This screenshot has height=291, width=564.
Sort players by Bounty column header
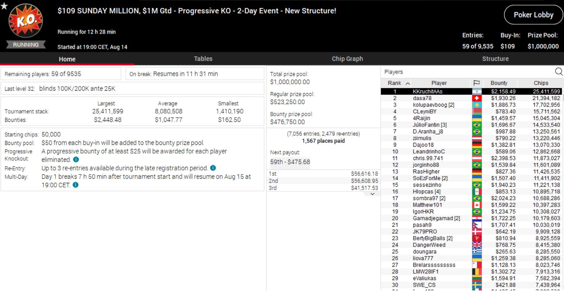tap(499, 83)
